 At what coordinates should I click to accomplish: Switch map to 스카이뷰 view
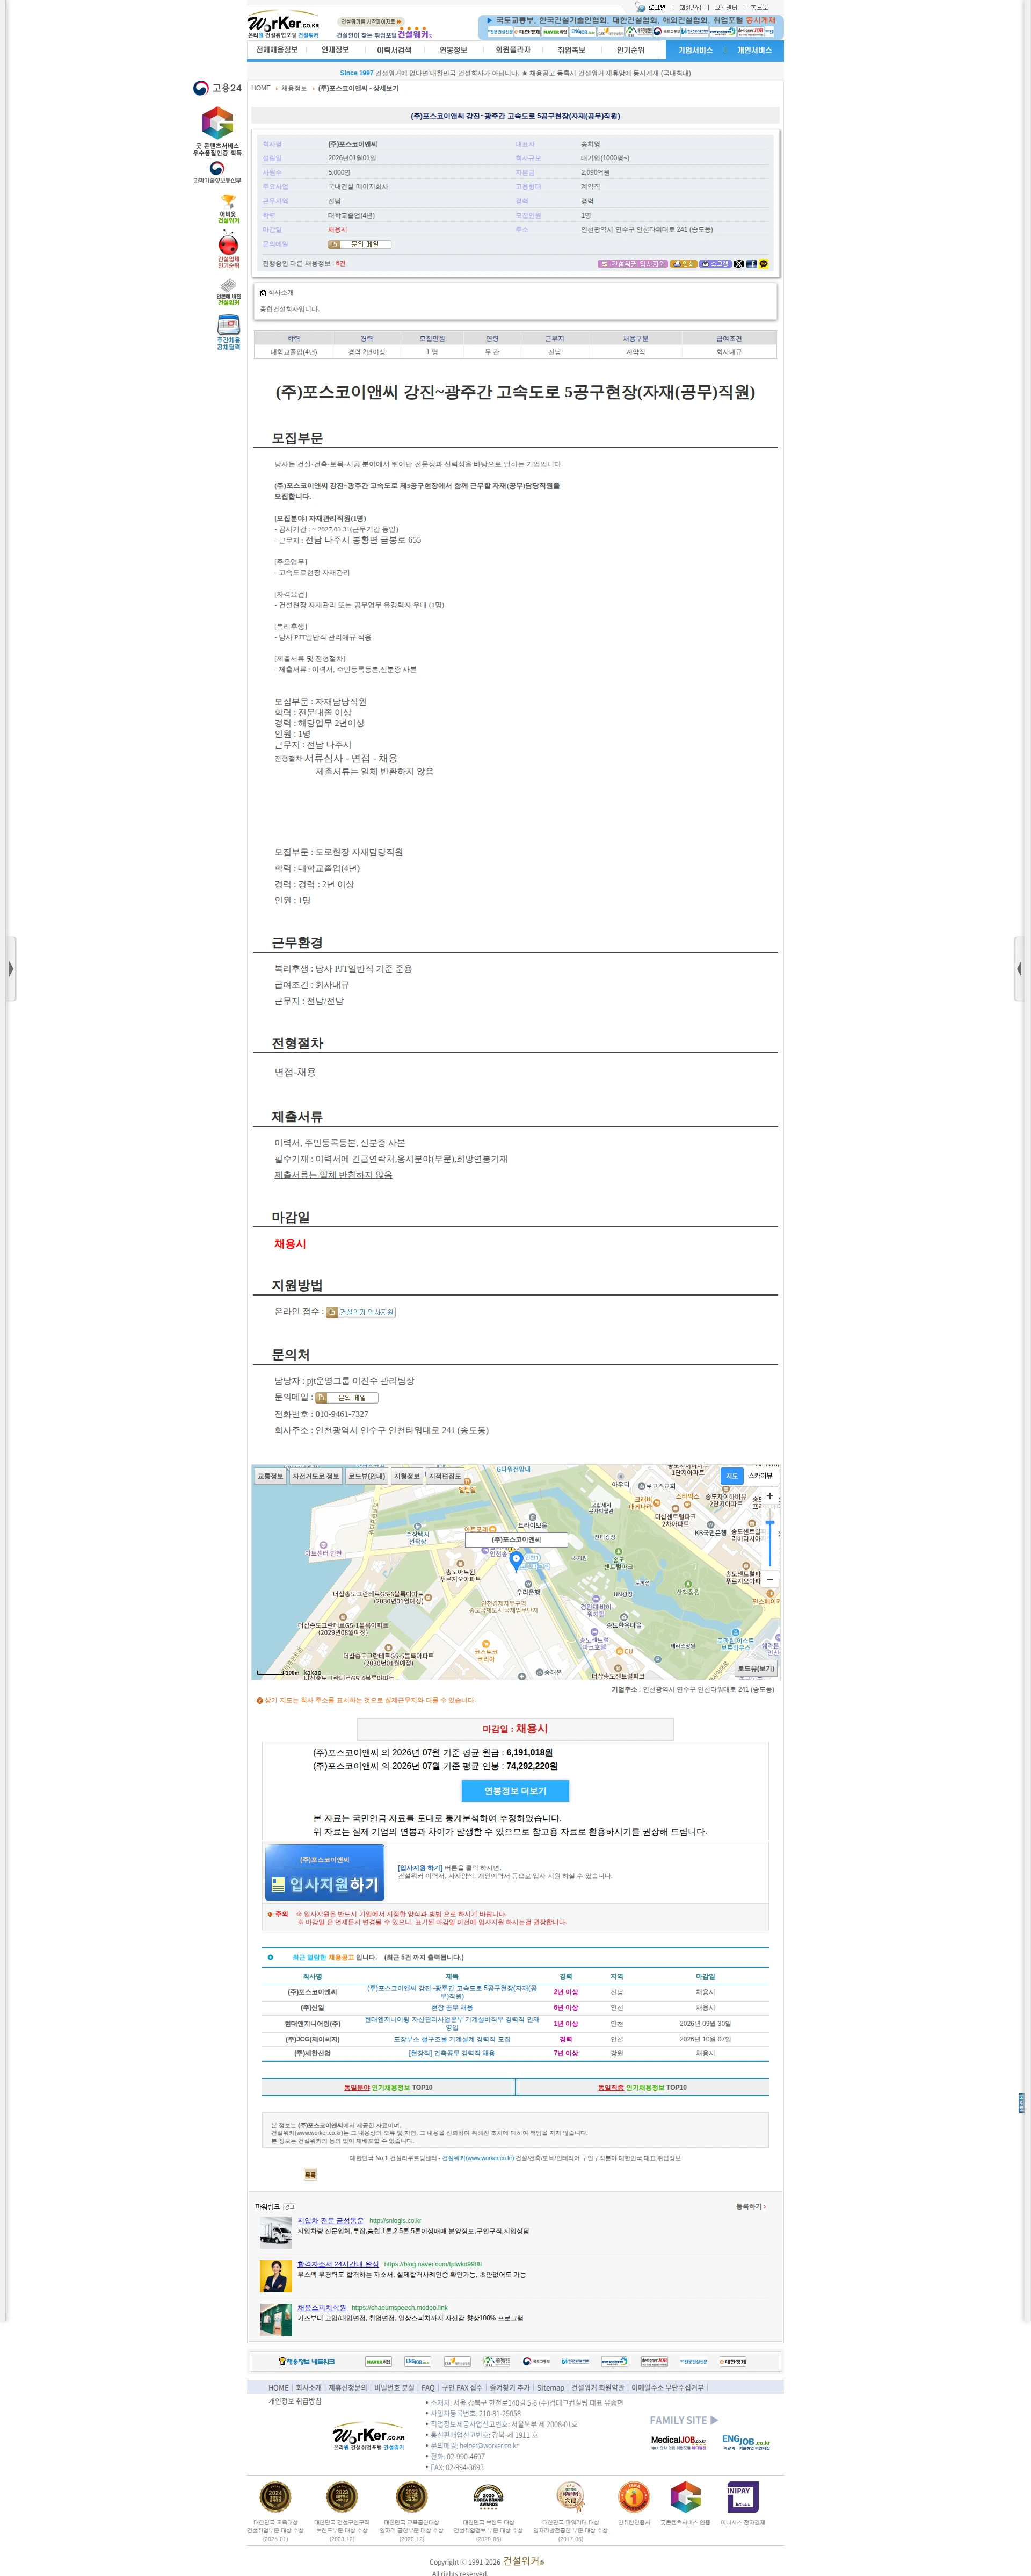click(x=760, y=1476)
